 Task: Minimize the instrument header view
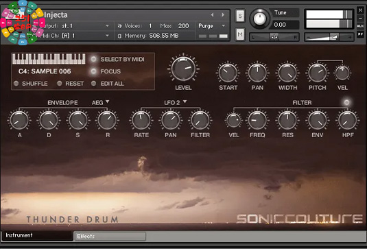[360, 19]
